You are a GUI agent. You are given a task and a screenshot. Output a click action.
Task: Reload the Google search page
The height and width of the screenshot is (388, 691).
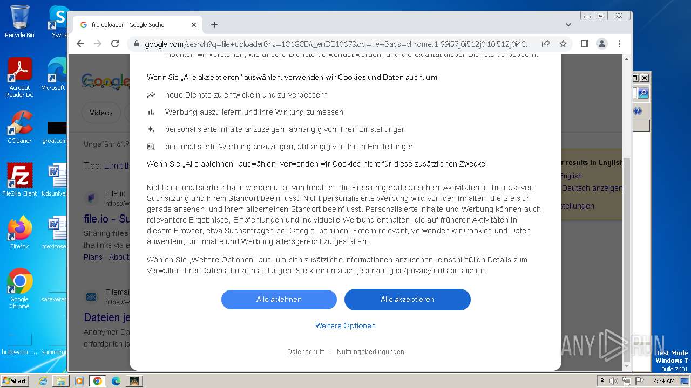(115, 44)
